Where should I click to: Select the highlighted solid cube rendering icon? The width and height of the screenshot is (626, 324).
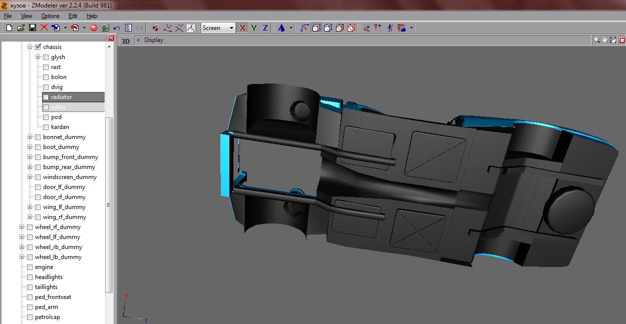pos(317,28)
